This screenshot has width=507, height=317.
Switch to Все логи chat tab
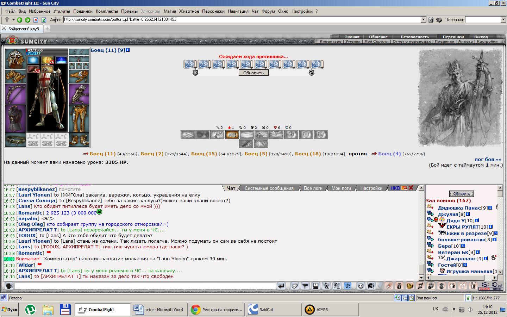click(313, 188)
